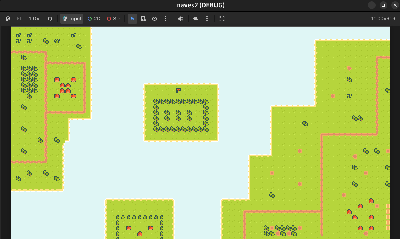The height and width of the screenshot is (239, 400).
Task: Toggle the Input selection mode
Action: 72,19
